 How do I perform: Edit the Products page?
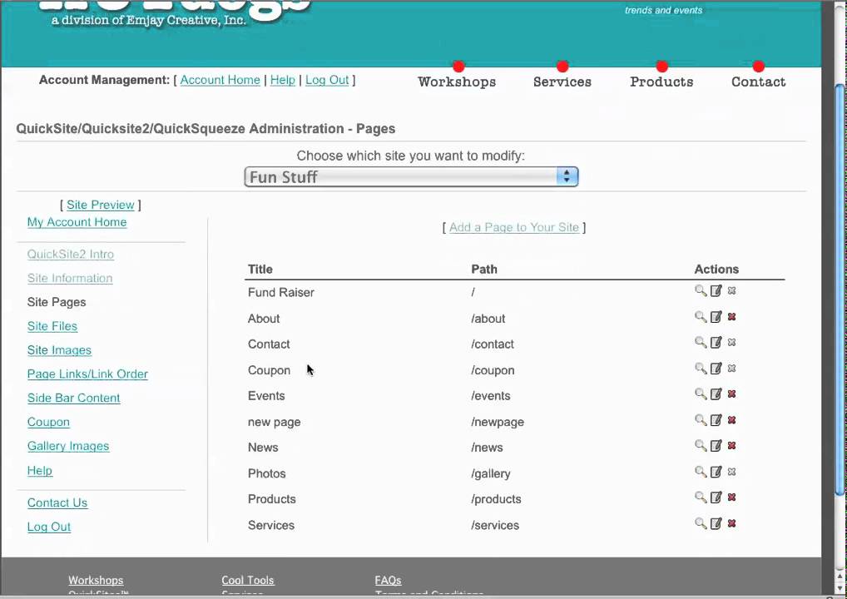[x=716, y=498]
